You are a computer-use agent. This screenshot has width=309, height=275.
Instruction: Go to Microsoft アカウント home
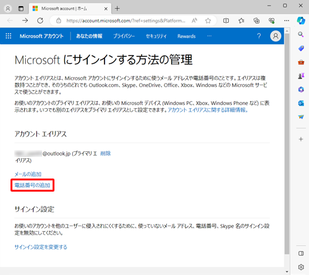tap(41, 36)
